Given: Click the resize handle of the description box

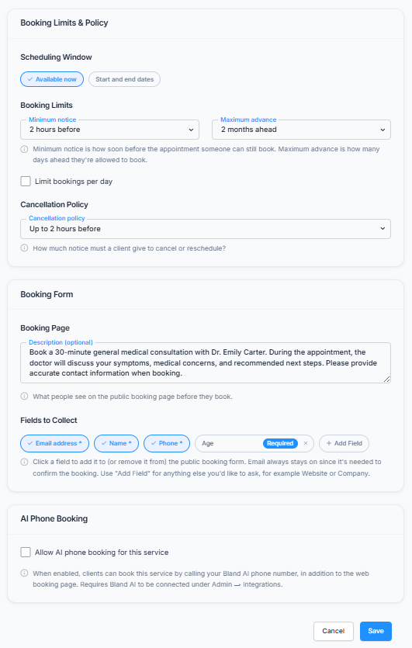Looking at the screenshot, I should tap(387, 379).
